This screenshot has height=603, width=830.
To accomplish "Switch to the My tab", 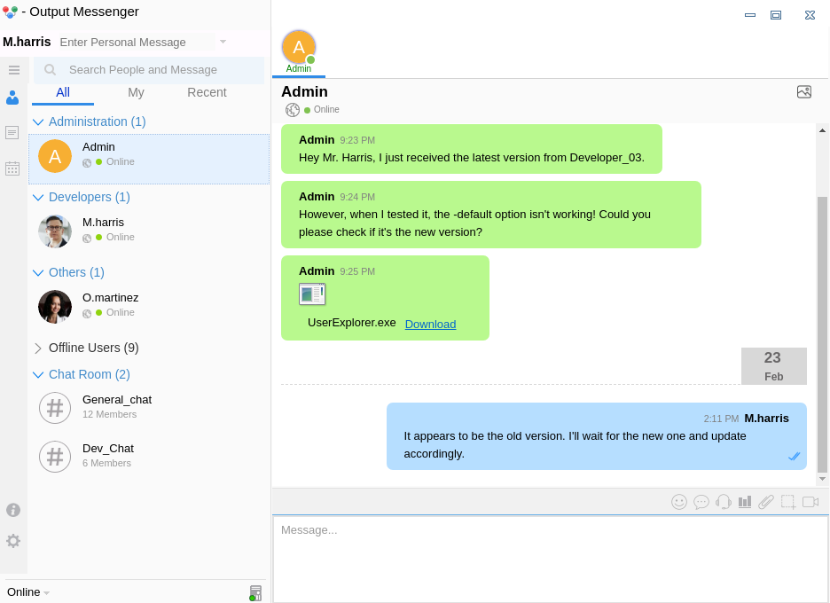I will click(x=136, y=92).
